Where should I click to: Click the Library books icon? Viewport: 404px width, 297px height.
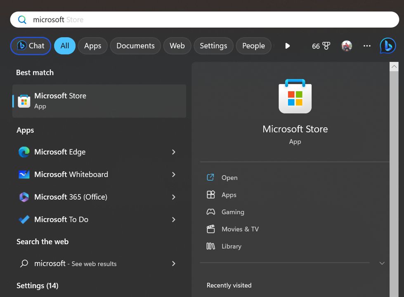pos(210,246)
